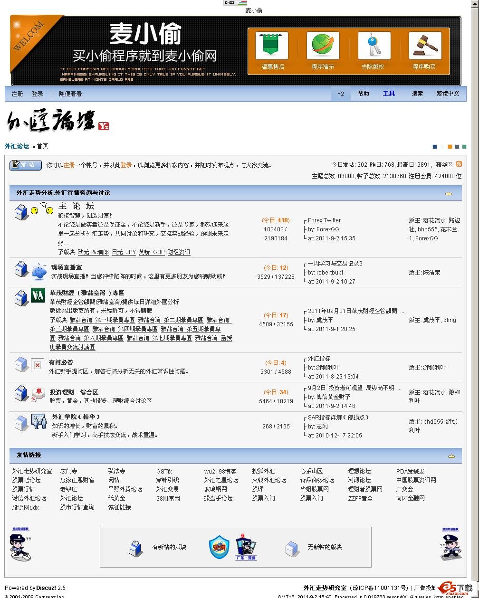Collapse the 友情链接 section
479x598 pixels.
pyautogui.click(x=451, y=456)
